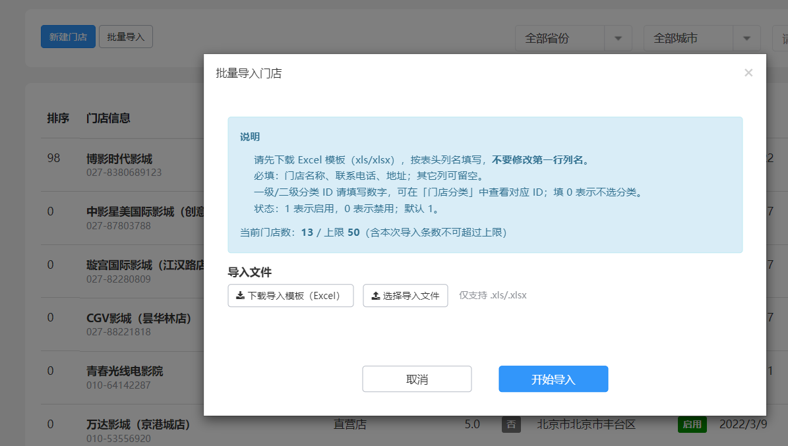Cancel the batch import dialog
Viewport: 788px width, 446px height.
coord(417,379)
